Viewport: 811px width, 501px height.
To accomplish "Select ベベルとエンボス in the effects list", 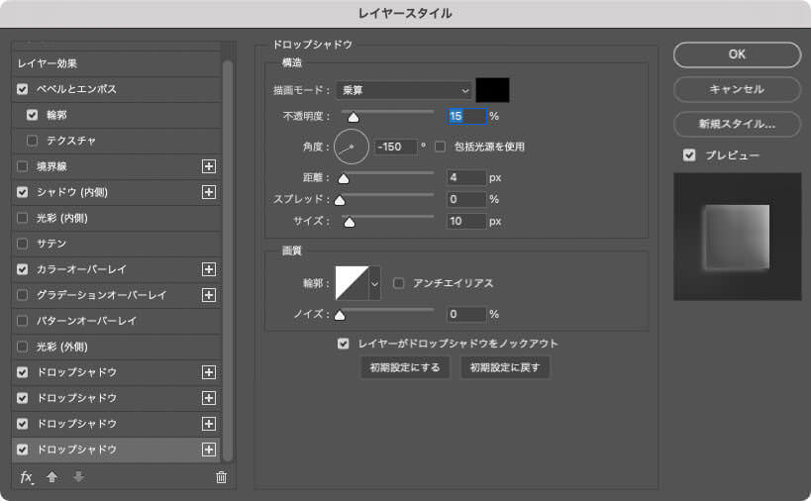I will pyautogui.click(x=117, y=89).
